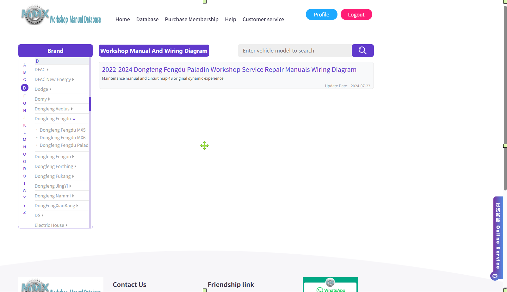Expand the Domy brand

coord(42,99)
